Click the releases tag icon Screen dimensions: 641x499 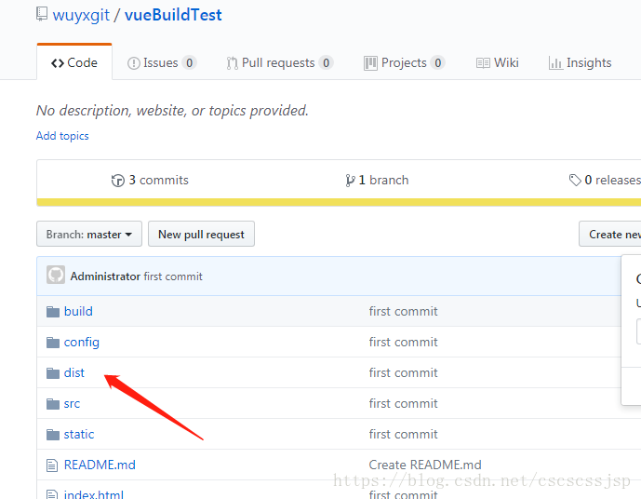575,180
